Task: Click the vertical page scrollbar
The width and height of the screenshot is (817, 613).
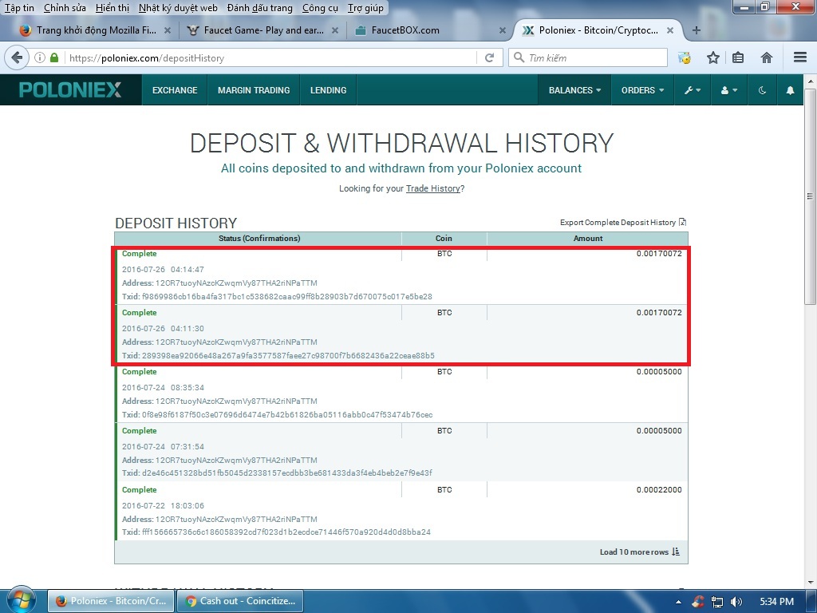Action: point(810,196)
